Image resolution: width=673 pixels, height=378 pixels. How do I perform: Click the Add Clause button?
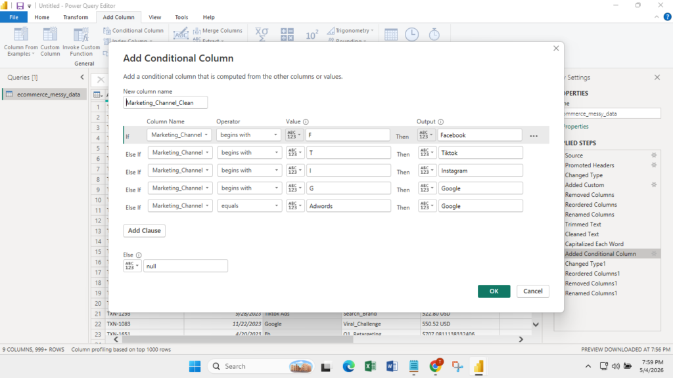coord(144,230)
